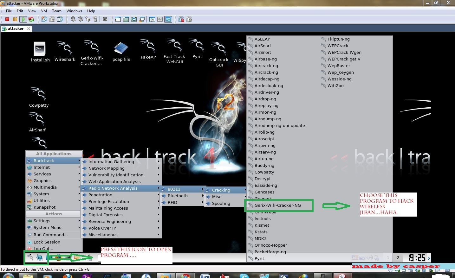Click the replay recording icon in the toolbar

[189, 19]
